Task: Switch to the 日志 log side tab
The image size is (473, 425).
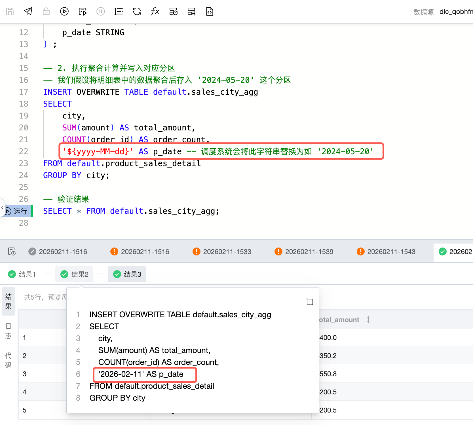Action: [9, 331]
